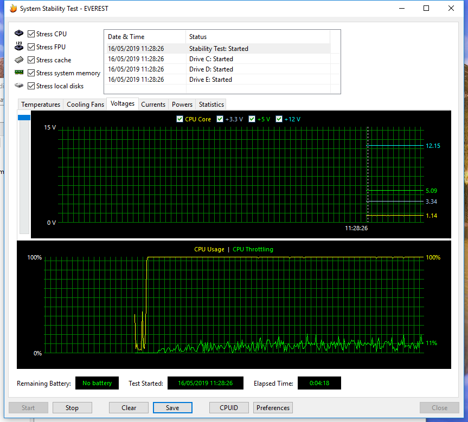Toggle the Stress FPU checkbox

click(31, 47)
